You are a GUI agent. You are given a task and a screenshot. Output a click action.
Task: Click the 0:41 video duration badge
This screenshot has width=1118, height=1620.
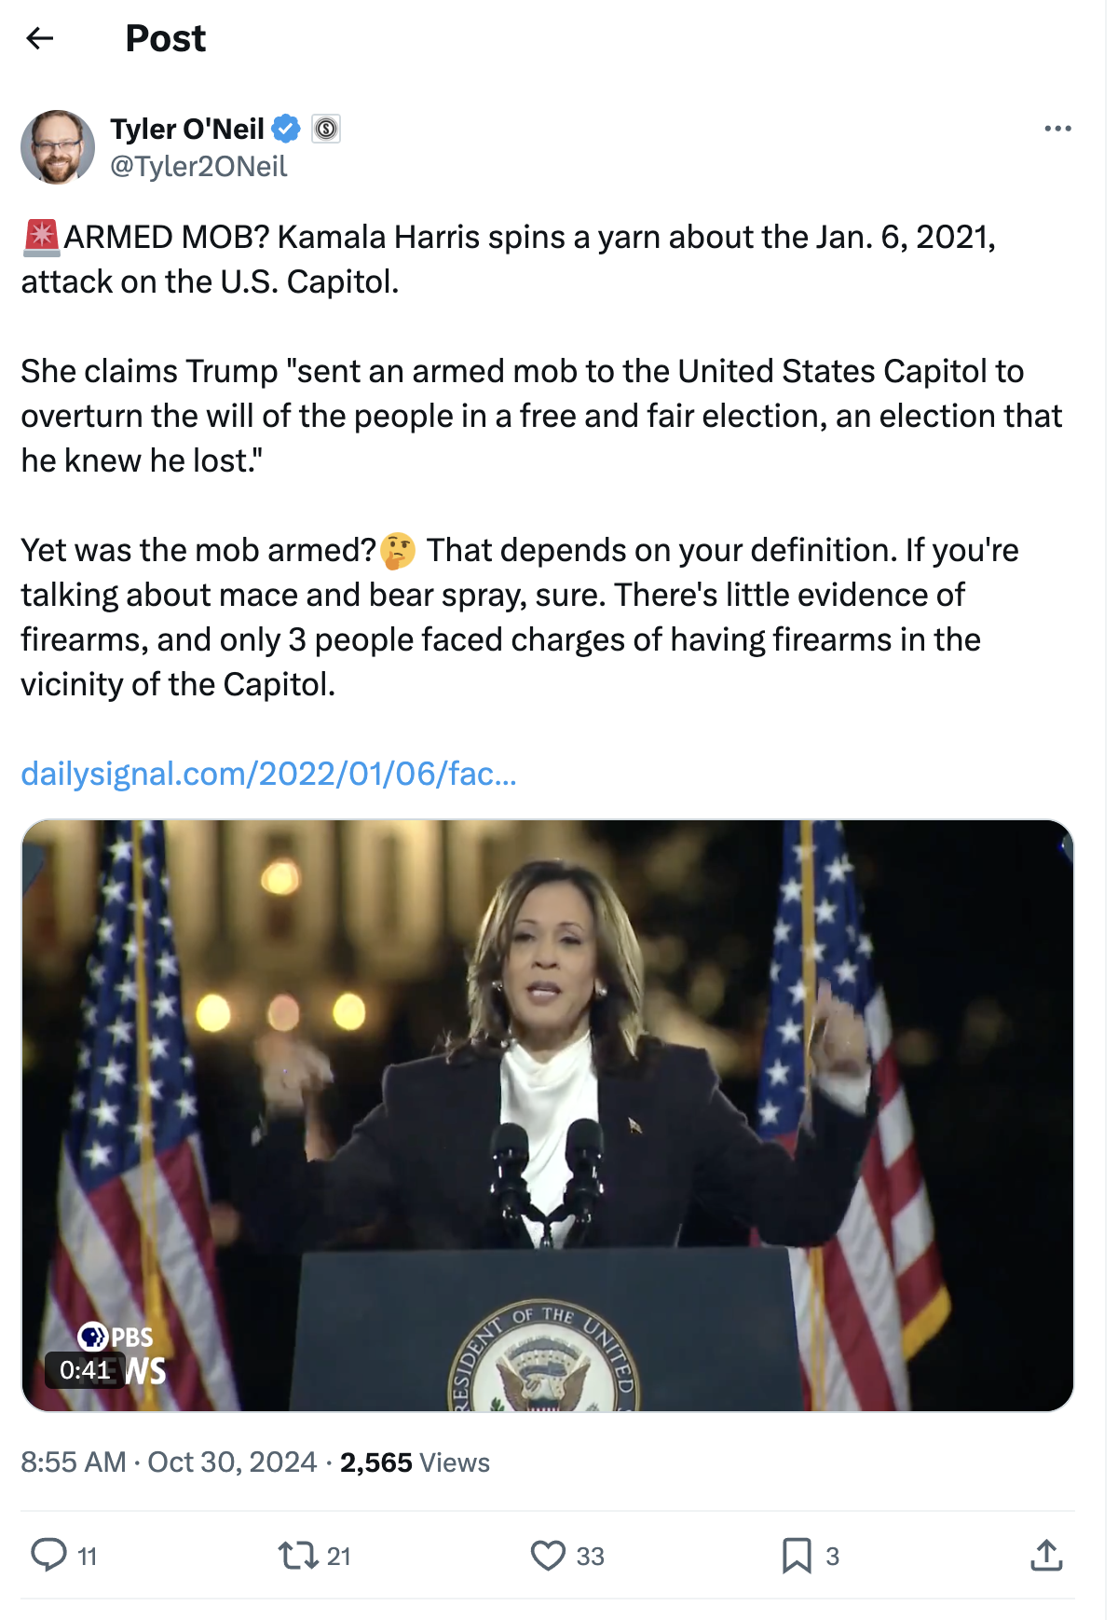pyautogui.click(x=85, y=1370)
